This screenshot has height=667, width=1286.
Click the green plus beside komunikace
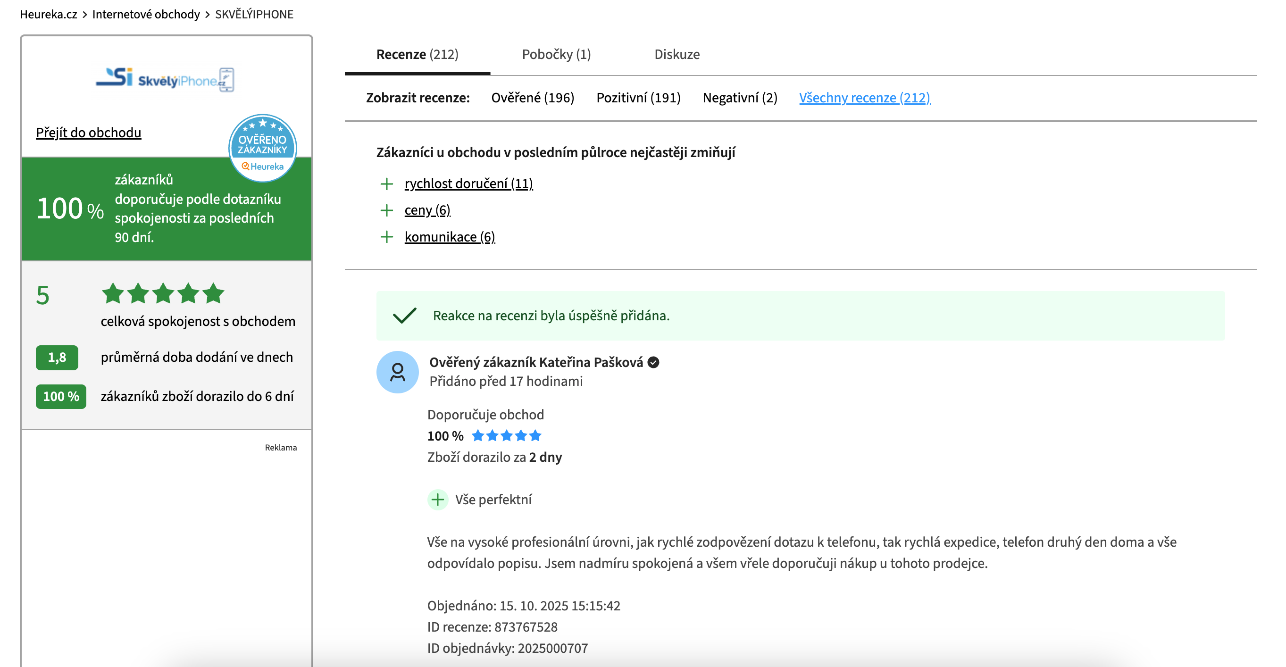pos(386,237)
